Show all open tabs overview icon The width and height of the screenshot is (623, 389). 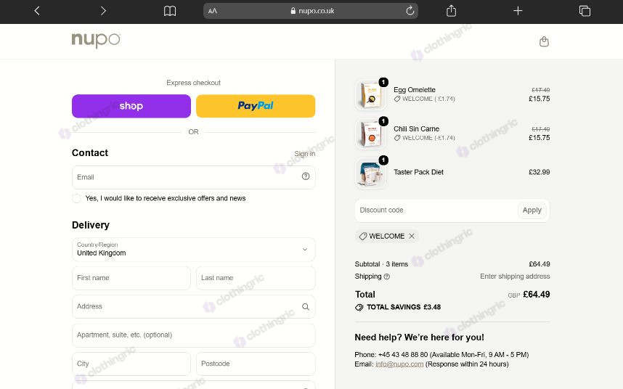click(x=585, y=11)
